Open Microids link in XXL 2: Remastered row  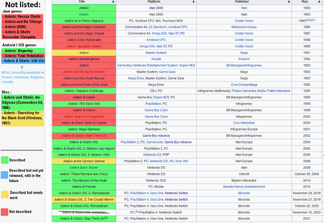pos(244,193)
